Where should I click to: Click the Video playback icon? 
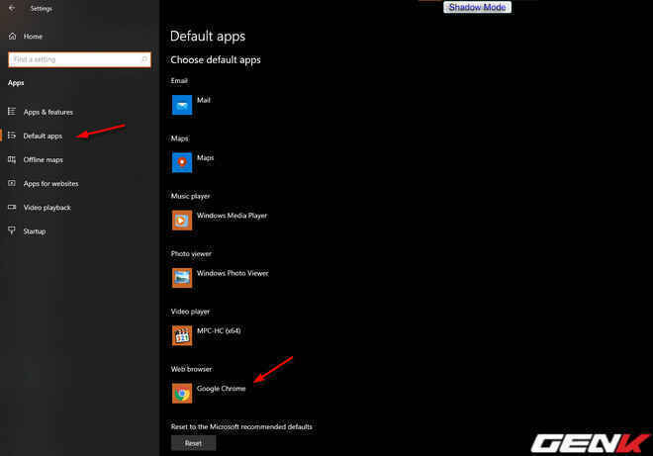pyautogui.click(x=12, y=207)
